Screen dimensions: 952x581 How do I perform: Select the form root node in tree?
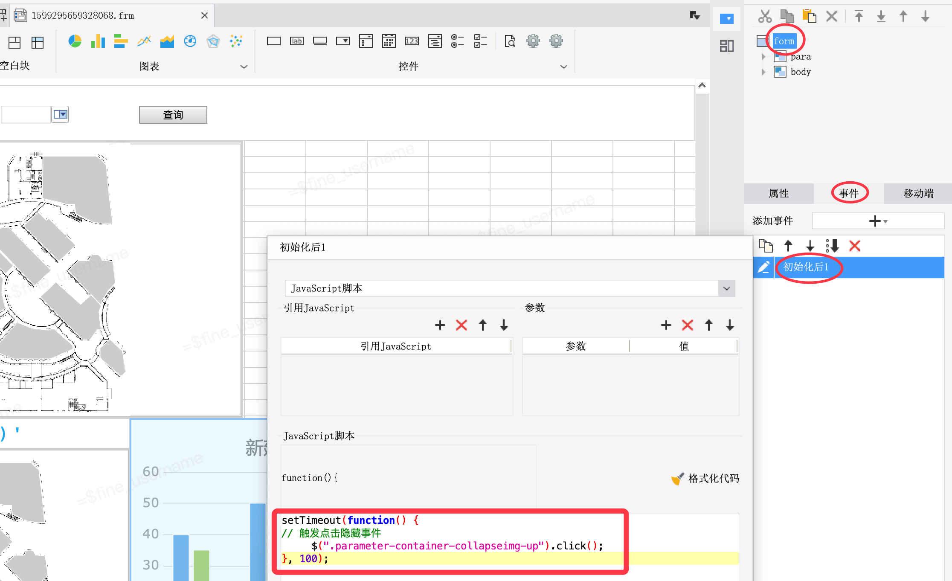pyautogui.click(x=784, y=41)
